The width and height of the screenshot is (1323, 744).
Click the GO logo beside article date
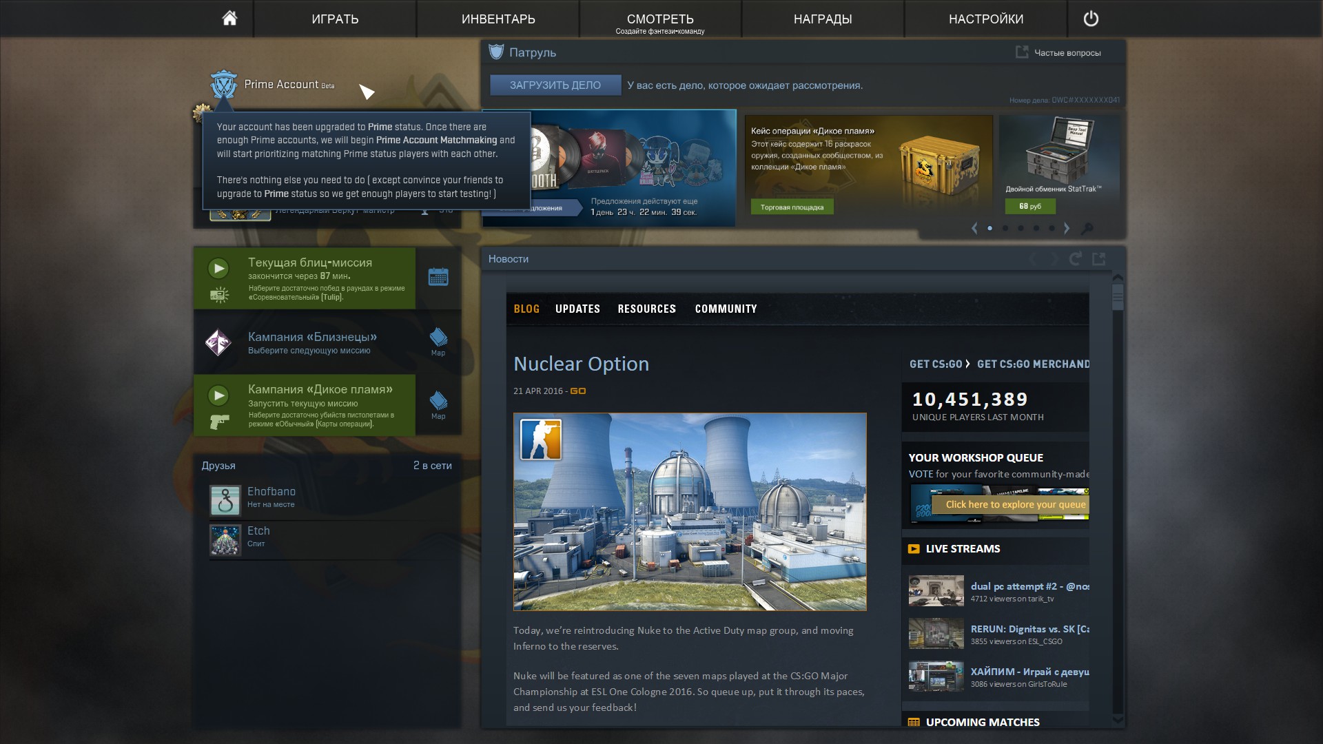[x=577, y=391]
